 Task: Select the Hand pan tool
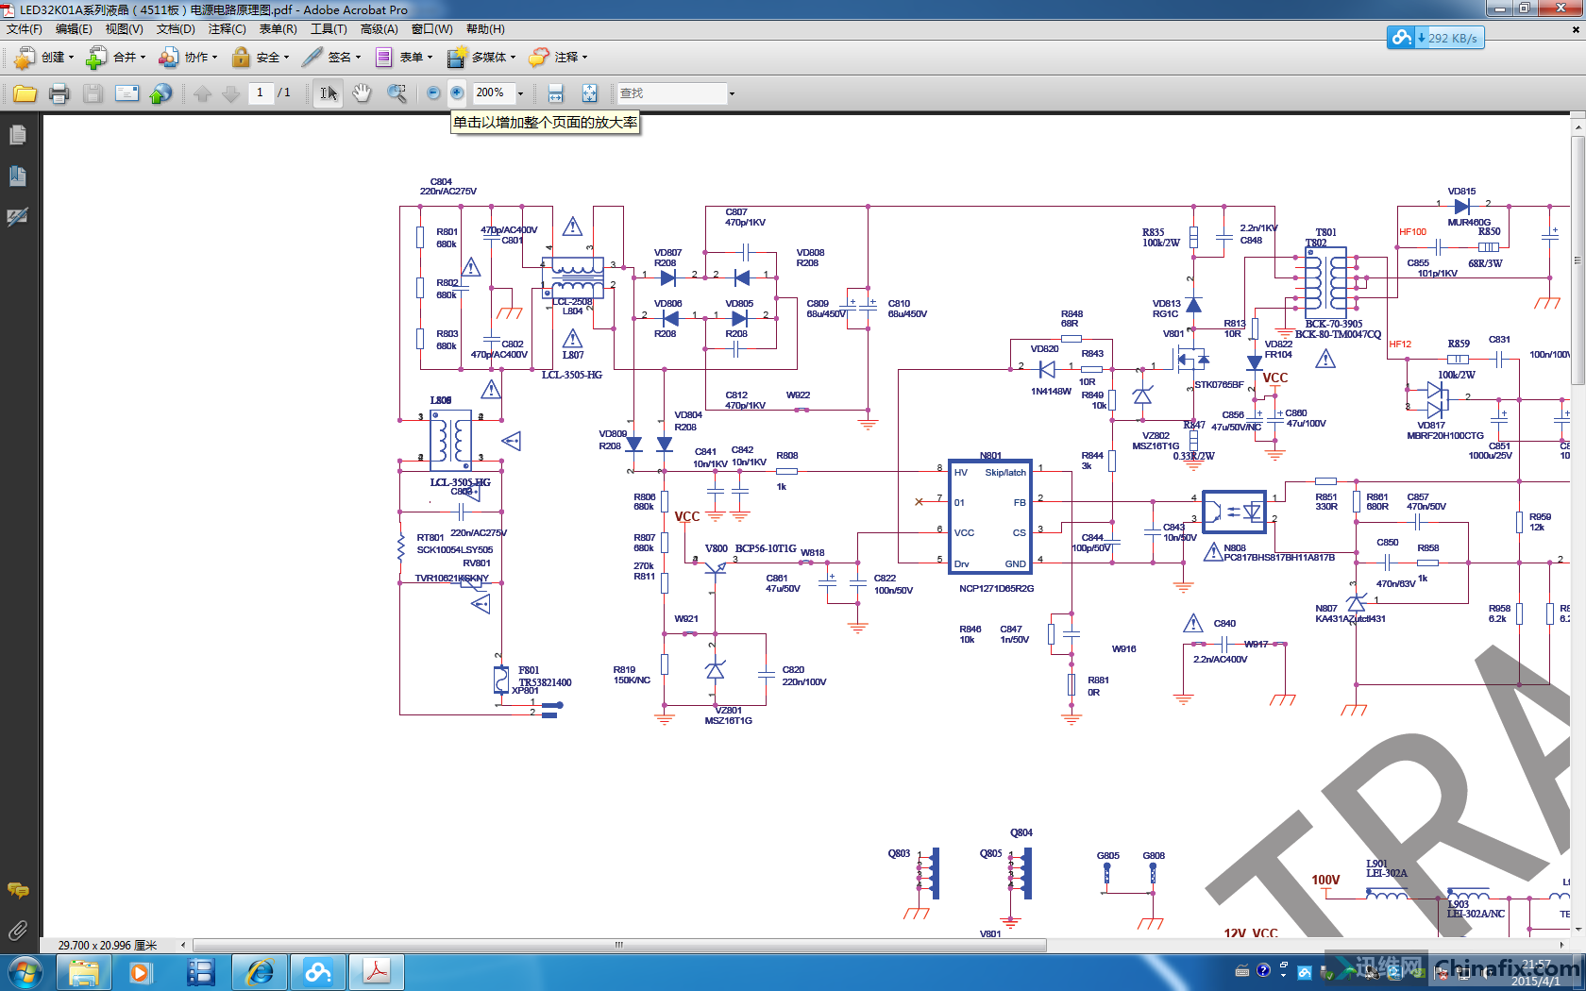coord(362,93)
